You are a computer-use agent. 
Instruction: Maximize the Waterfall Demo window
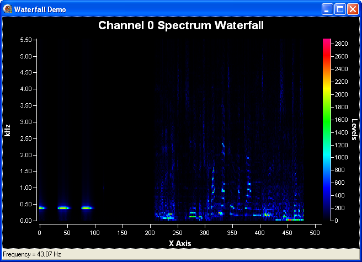pyautogui.click(x=340, y=9)
